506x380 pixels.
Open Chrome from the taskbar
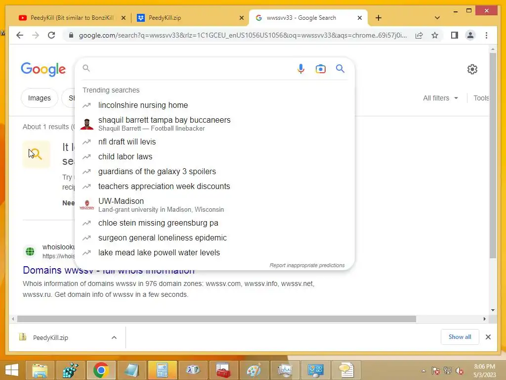coord(101,370)
